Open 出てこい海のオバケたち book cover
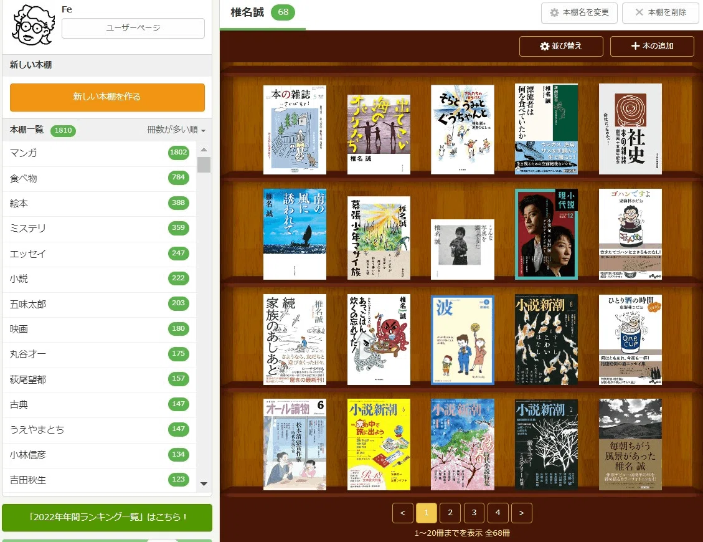Viewport: 703px width, 542px height. click(x=379, y=134)
